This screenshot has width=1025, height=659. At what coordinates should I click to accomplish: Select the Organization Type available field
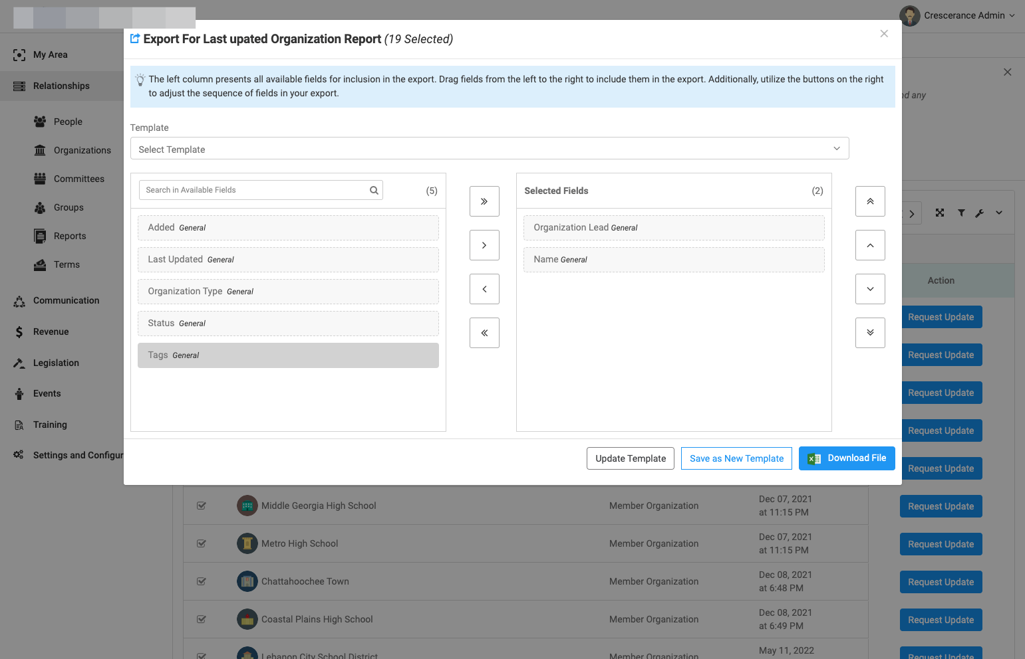288,292
